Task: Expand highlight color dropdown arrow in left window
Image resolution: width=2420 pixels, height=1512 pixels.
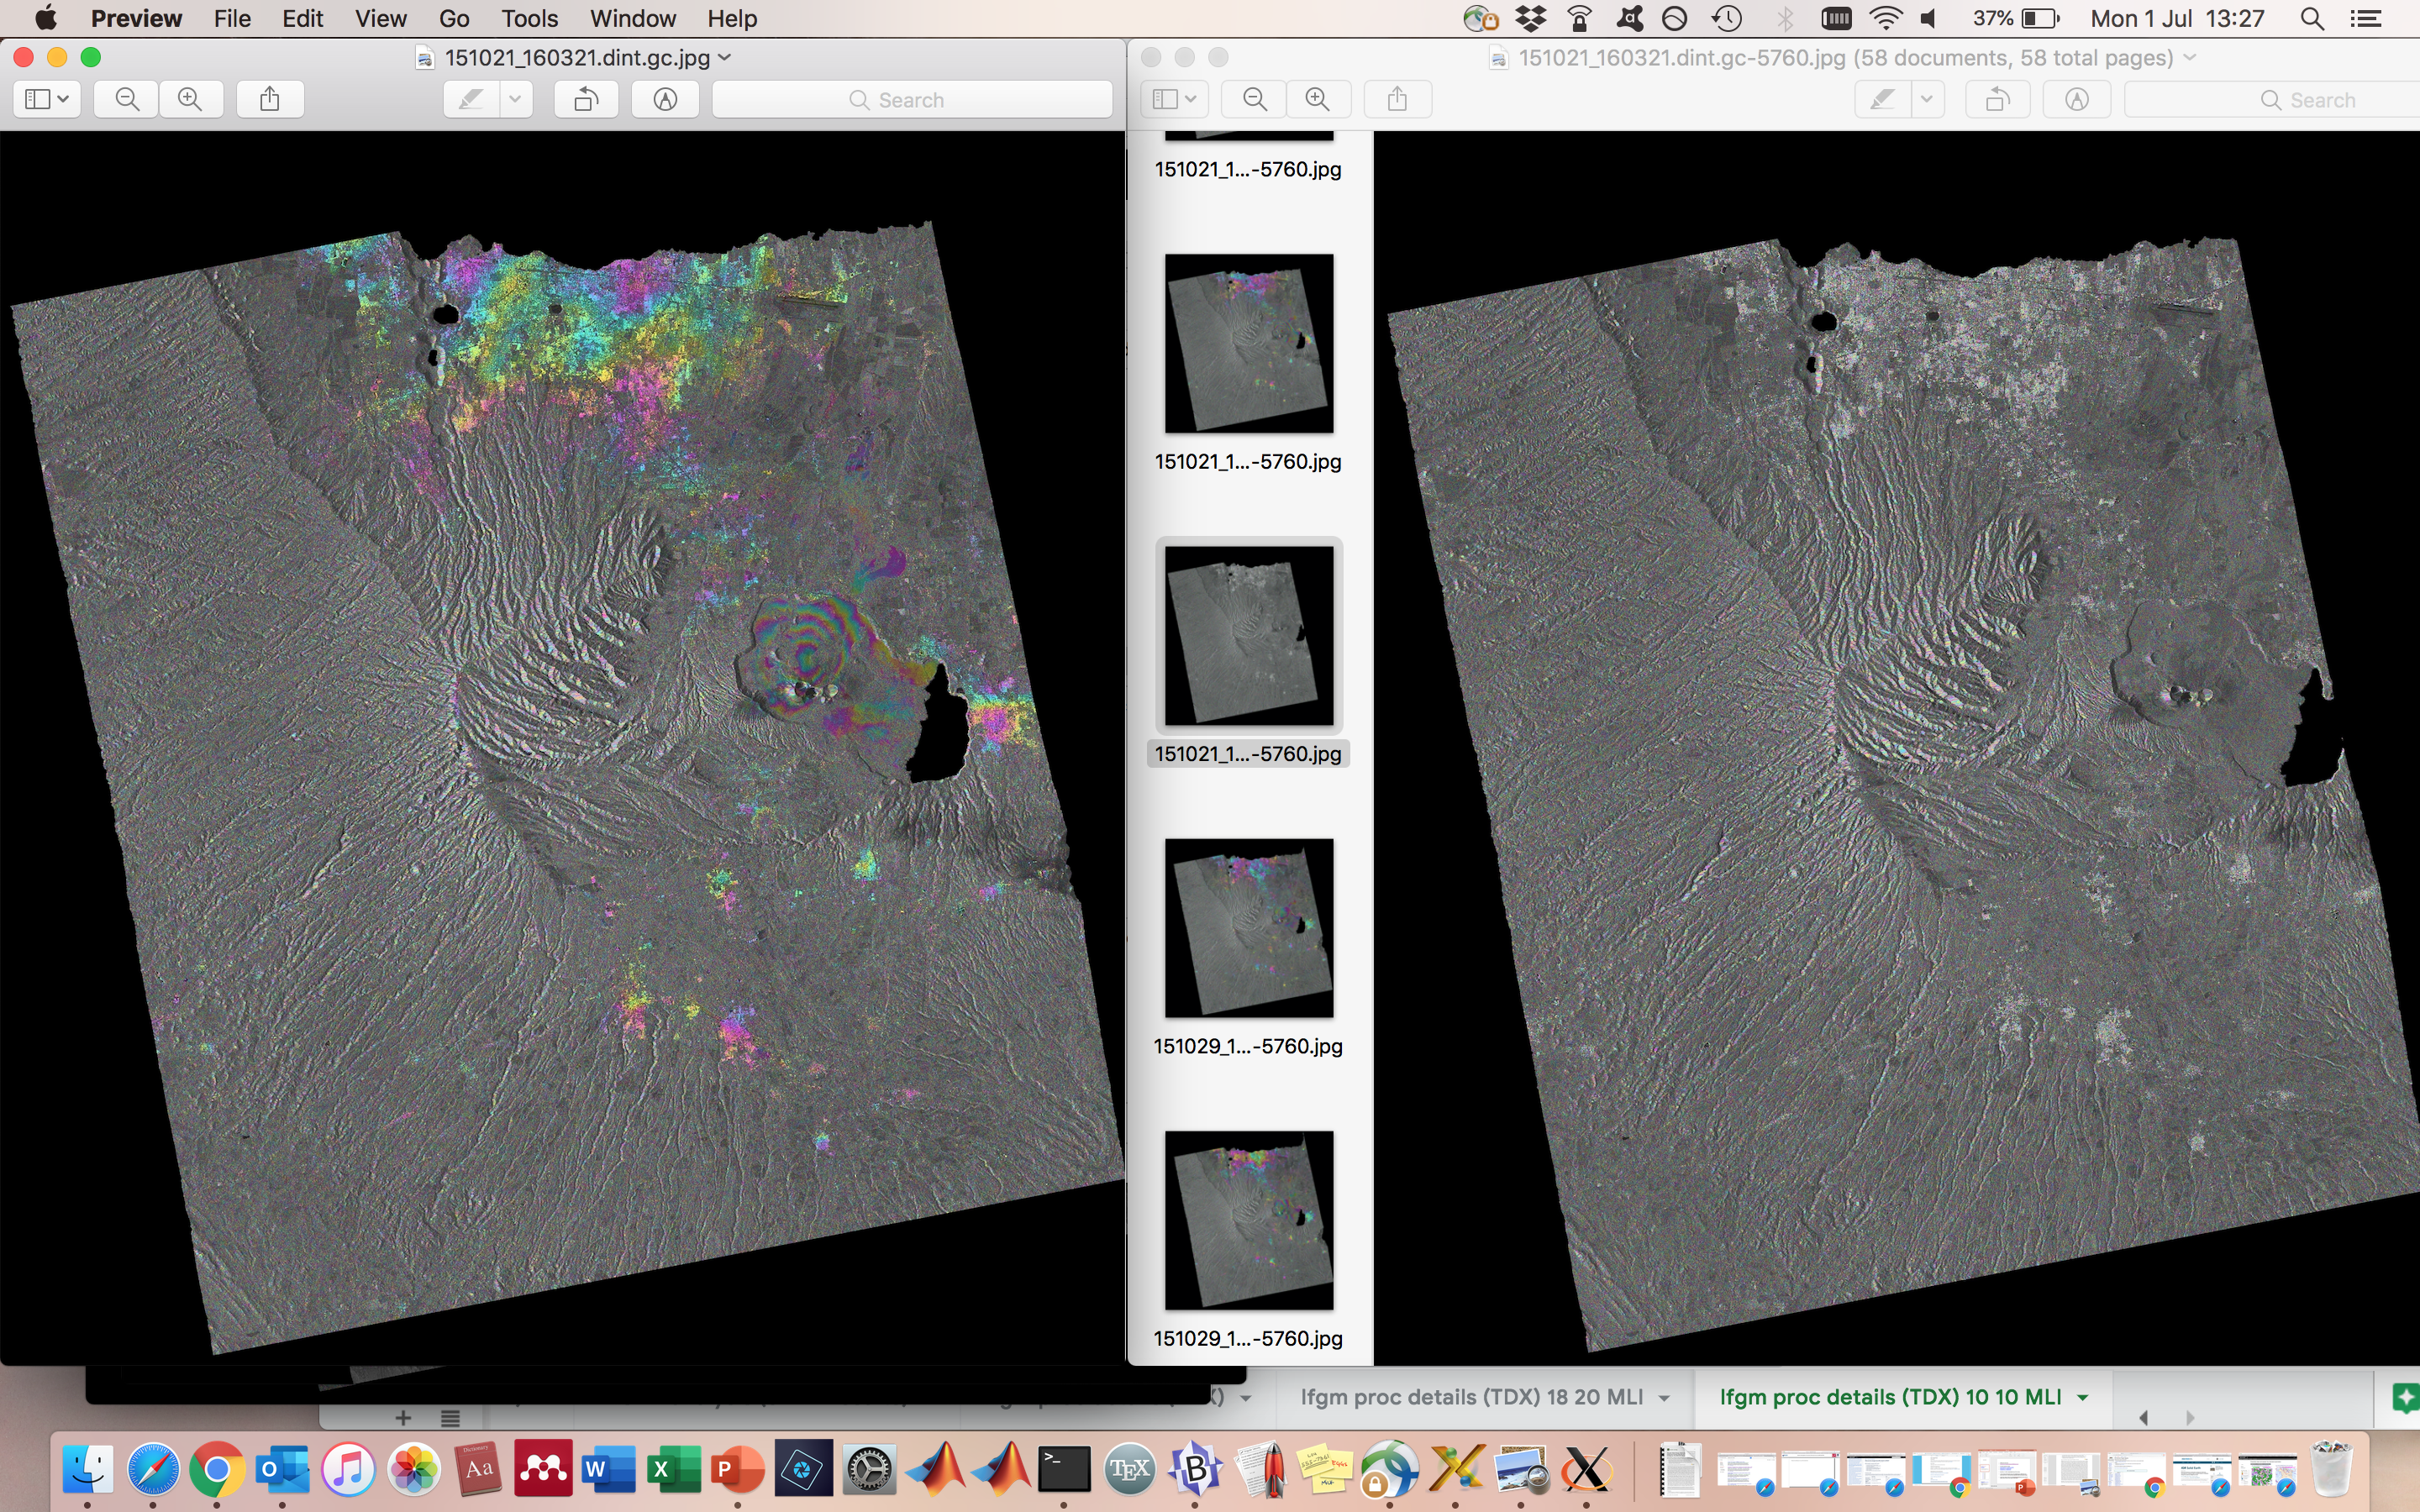Action: click(x=516, y=99)
